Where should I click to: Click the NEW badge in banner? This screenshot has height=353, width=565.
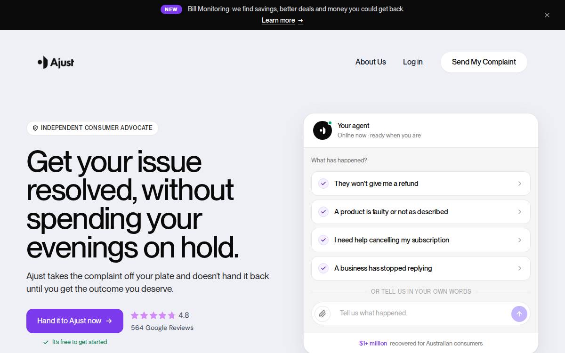171,9
